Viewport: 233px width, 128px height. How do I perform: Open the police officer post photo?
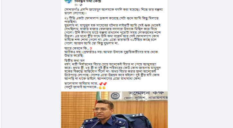point(114,110)
